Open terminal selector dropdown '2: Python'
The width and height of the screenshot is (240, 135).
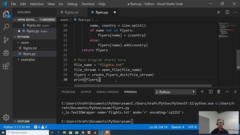(x=175, y=92)
